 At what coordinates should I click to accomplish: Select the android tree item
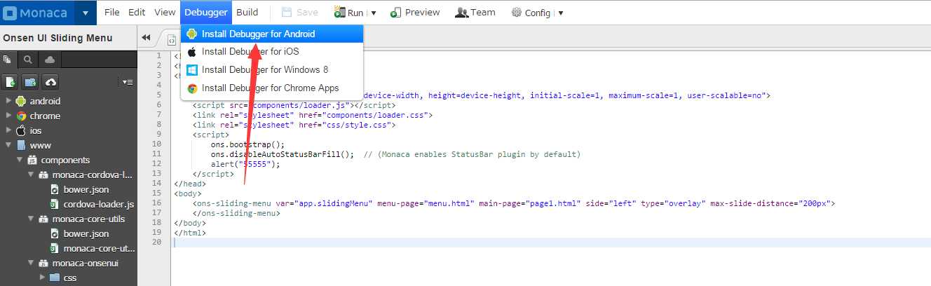tap(45, 101)
